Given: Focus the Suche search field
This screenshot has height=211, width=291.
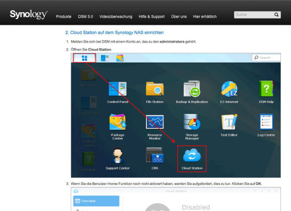Looking at the screenshot, I should (253, 15).
